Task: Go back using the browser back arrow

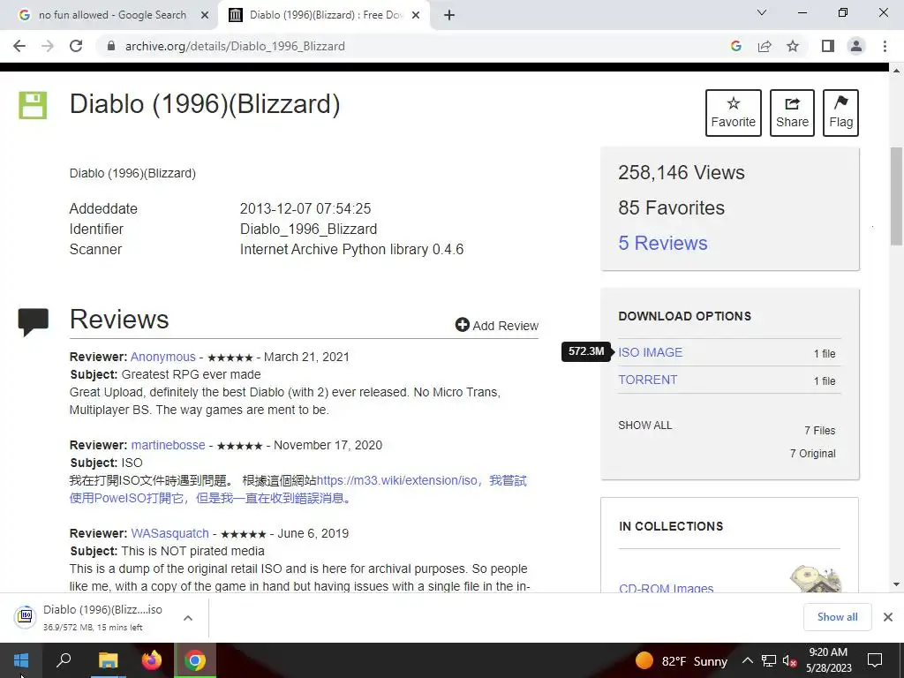Action: point(19,46)
